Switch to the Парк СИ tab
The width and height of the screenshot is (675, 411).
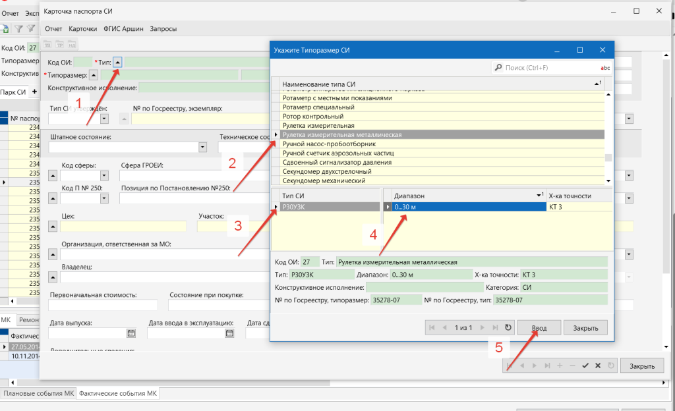pyautogui.click(x=13, y=92)
